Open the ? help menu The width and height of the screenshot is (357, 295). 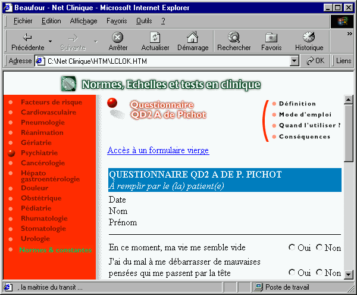[x=163, y=21]
